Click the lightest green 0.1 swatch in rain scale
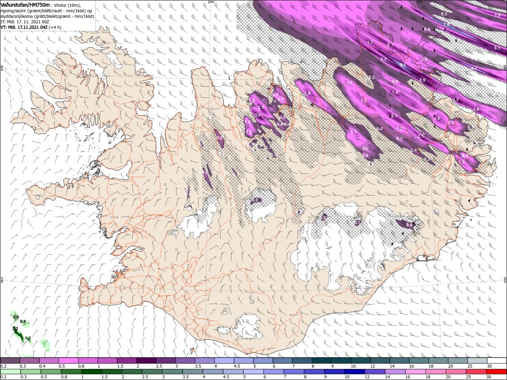The width and height of the screenshot is (507, 380). coord(10,371)
